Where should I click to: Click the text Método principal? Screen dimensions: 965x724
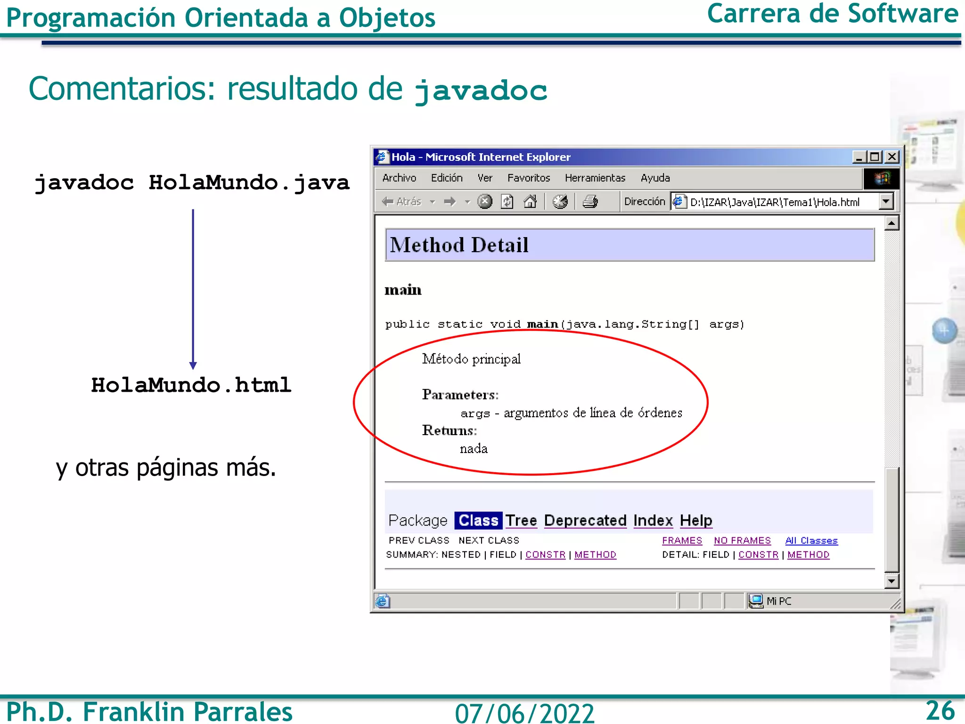point(471,359)
